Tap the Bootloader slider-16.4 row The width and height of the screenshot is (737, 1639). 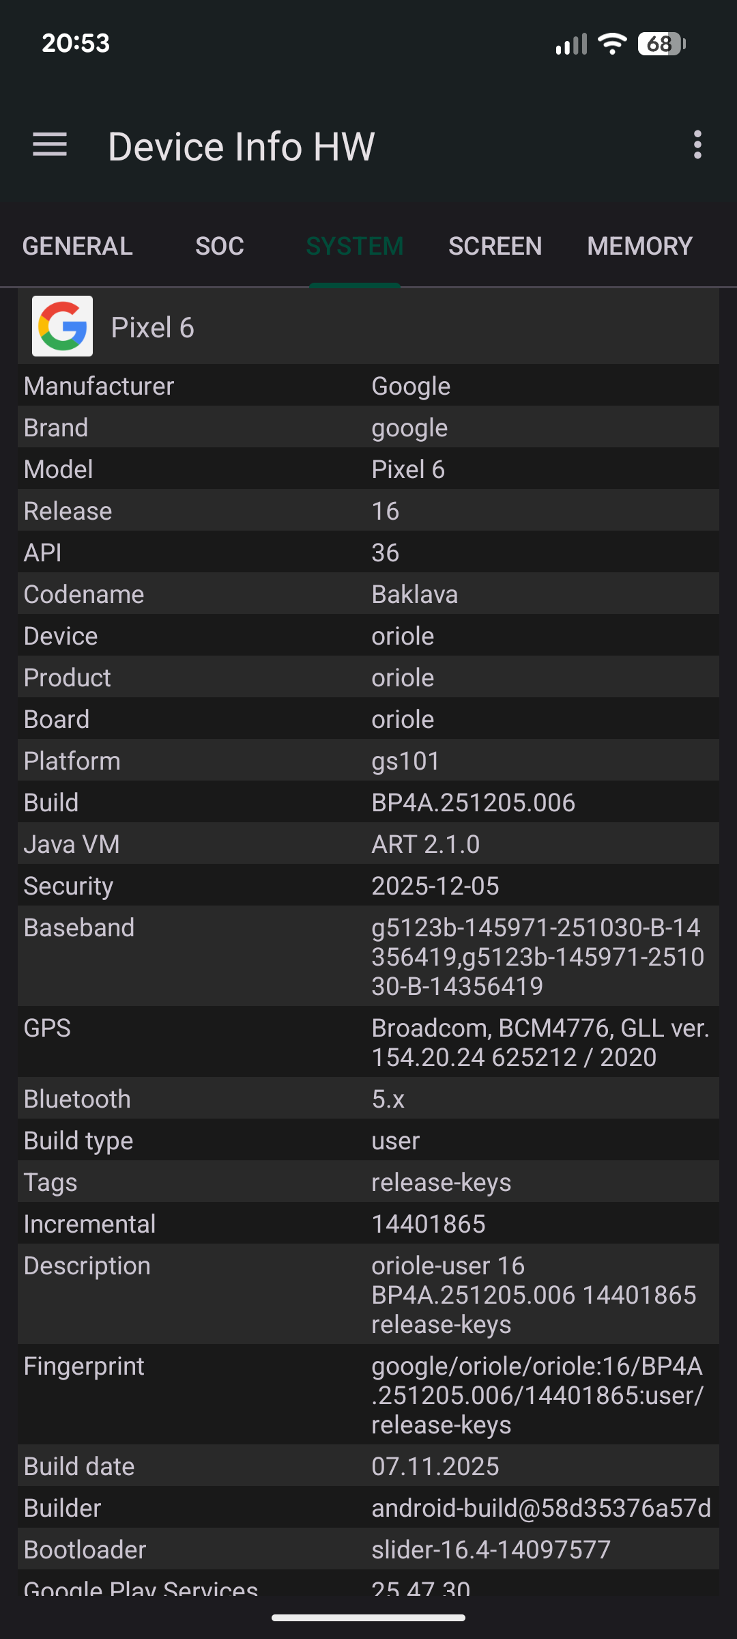coord(369,1550)
